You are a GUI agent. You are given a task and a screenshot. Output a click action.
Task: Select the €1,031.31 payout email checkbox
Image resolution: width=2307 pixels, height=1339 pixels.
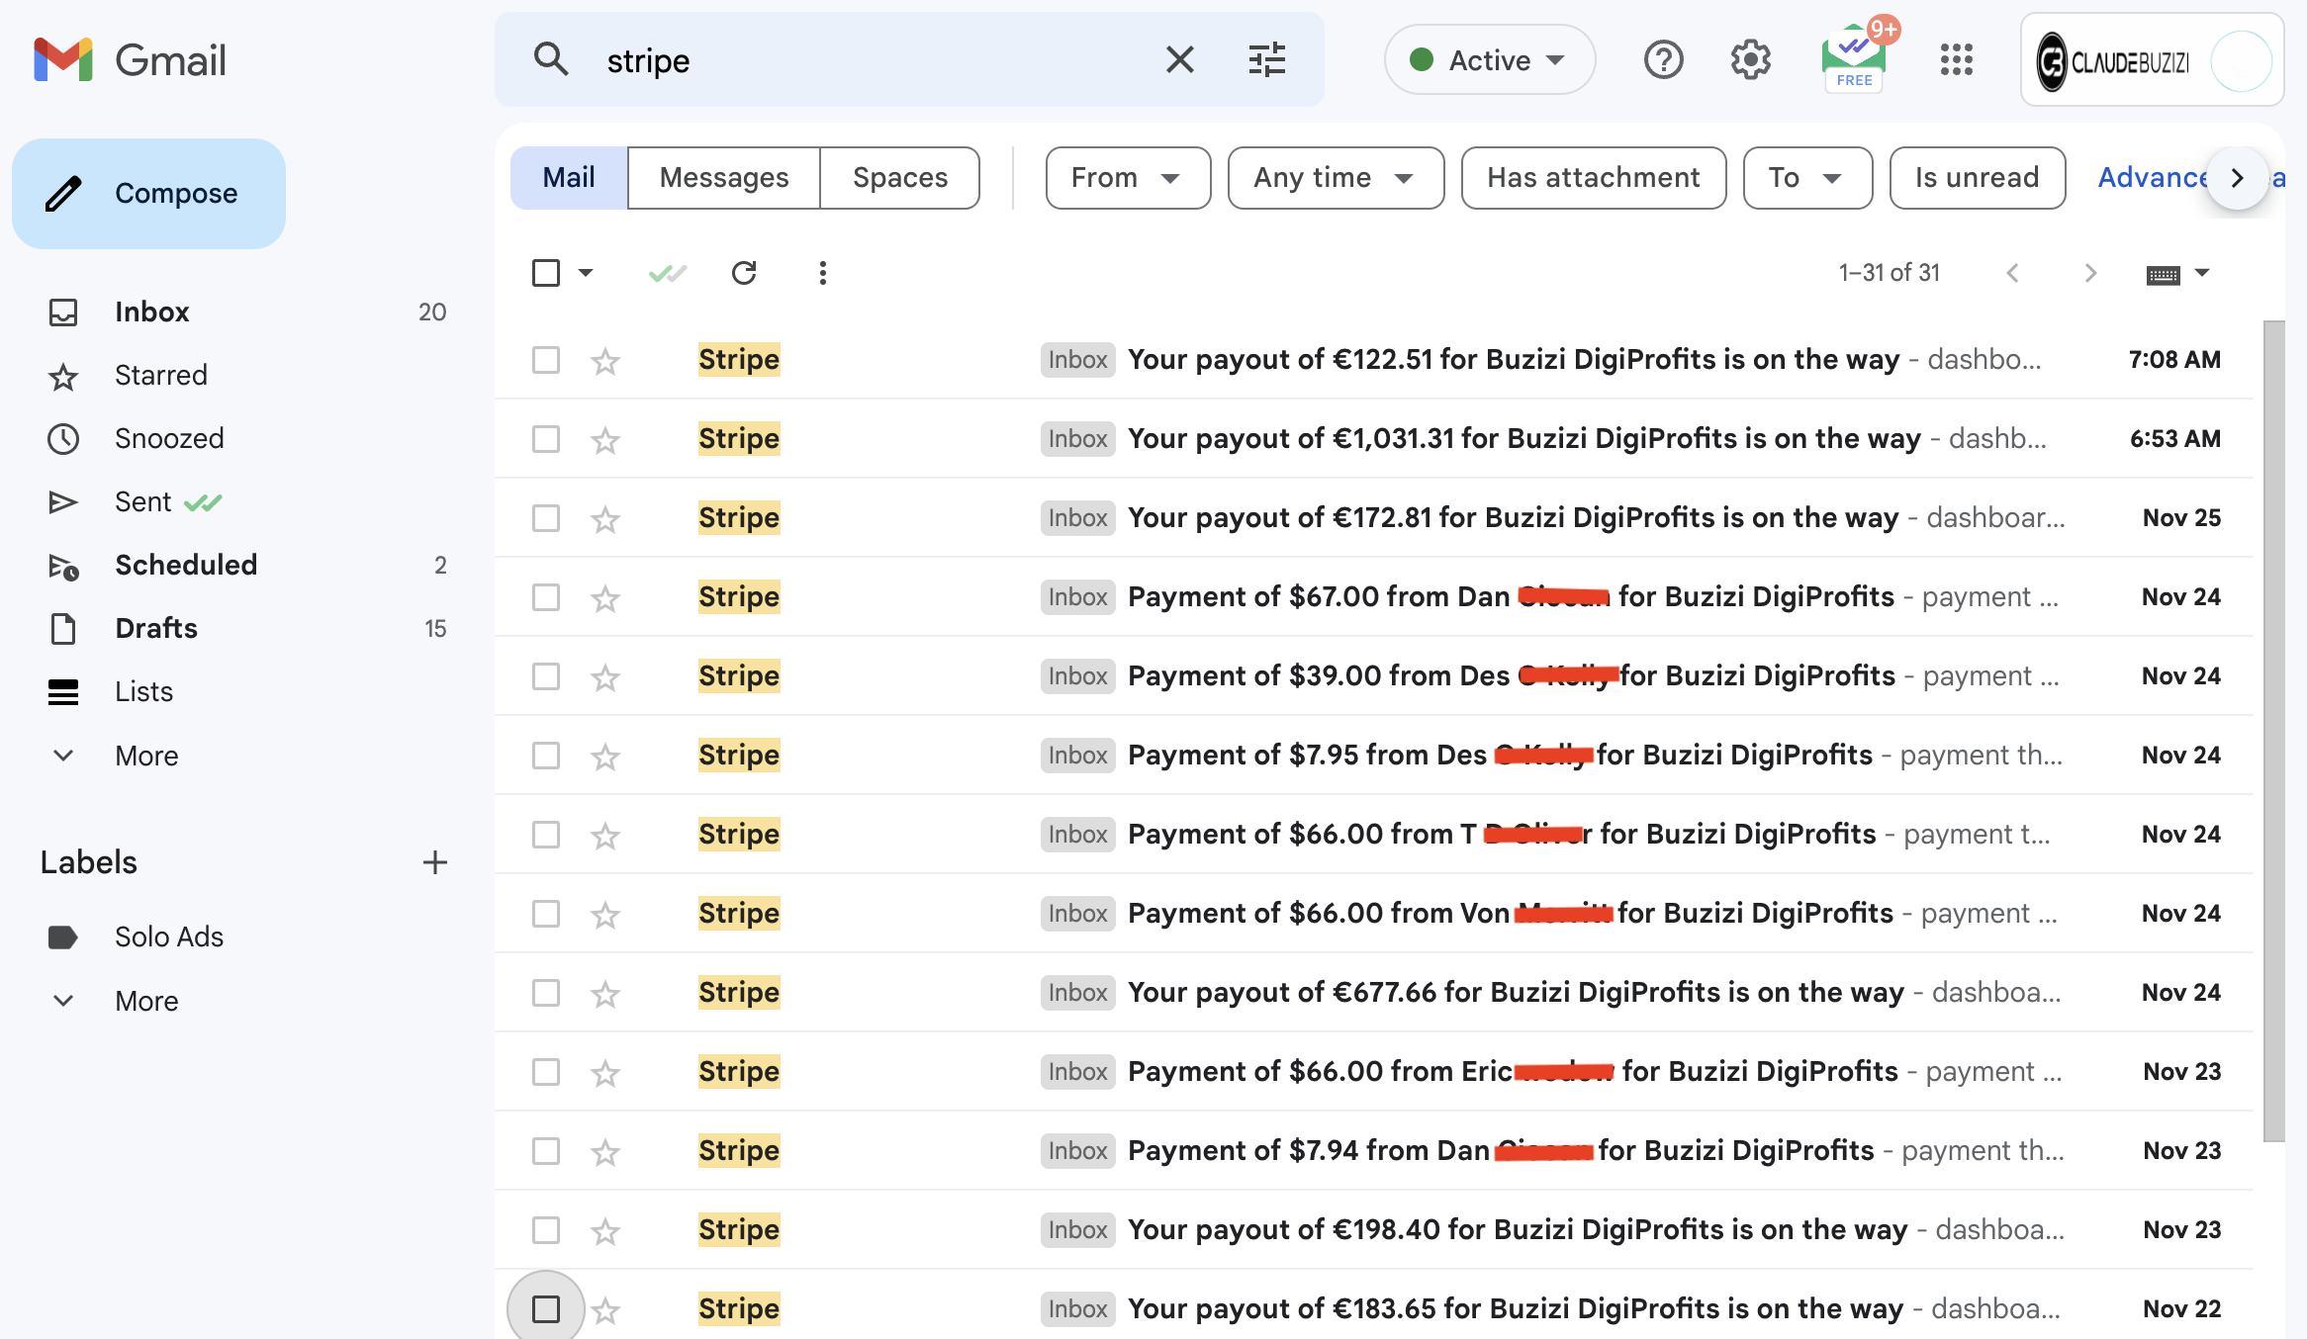(545, 439)
